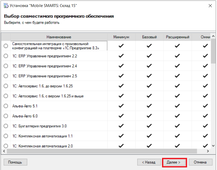Click Минимум checkmark in Бухгалтерия предприятия 3.0 row
This screenshot has height=170, width=217.
[x=121, y=126]
